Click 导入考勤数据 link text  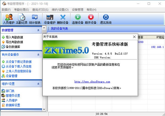(14, 37)
